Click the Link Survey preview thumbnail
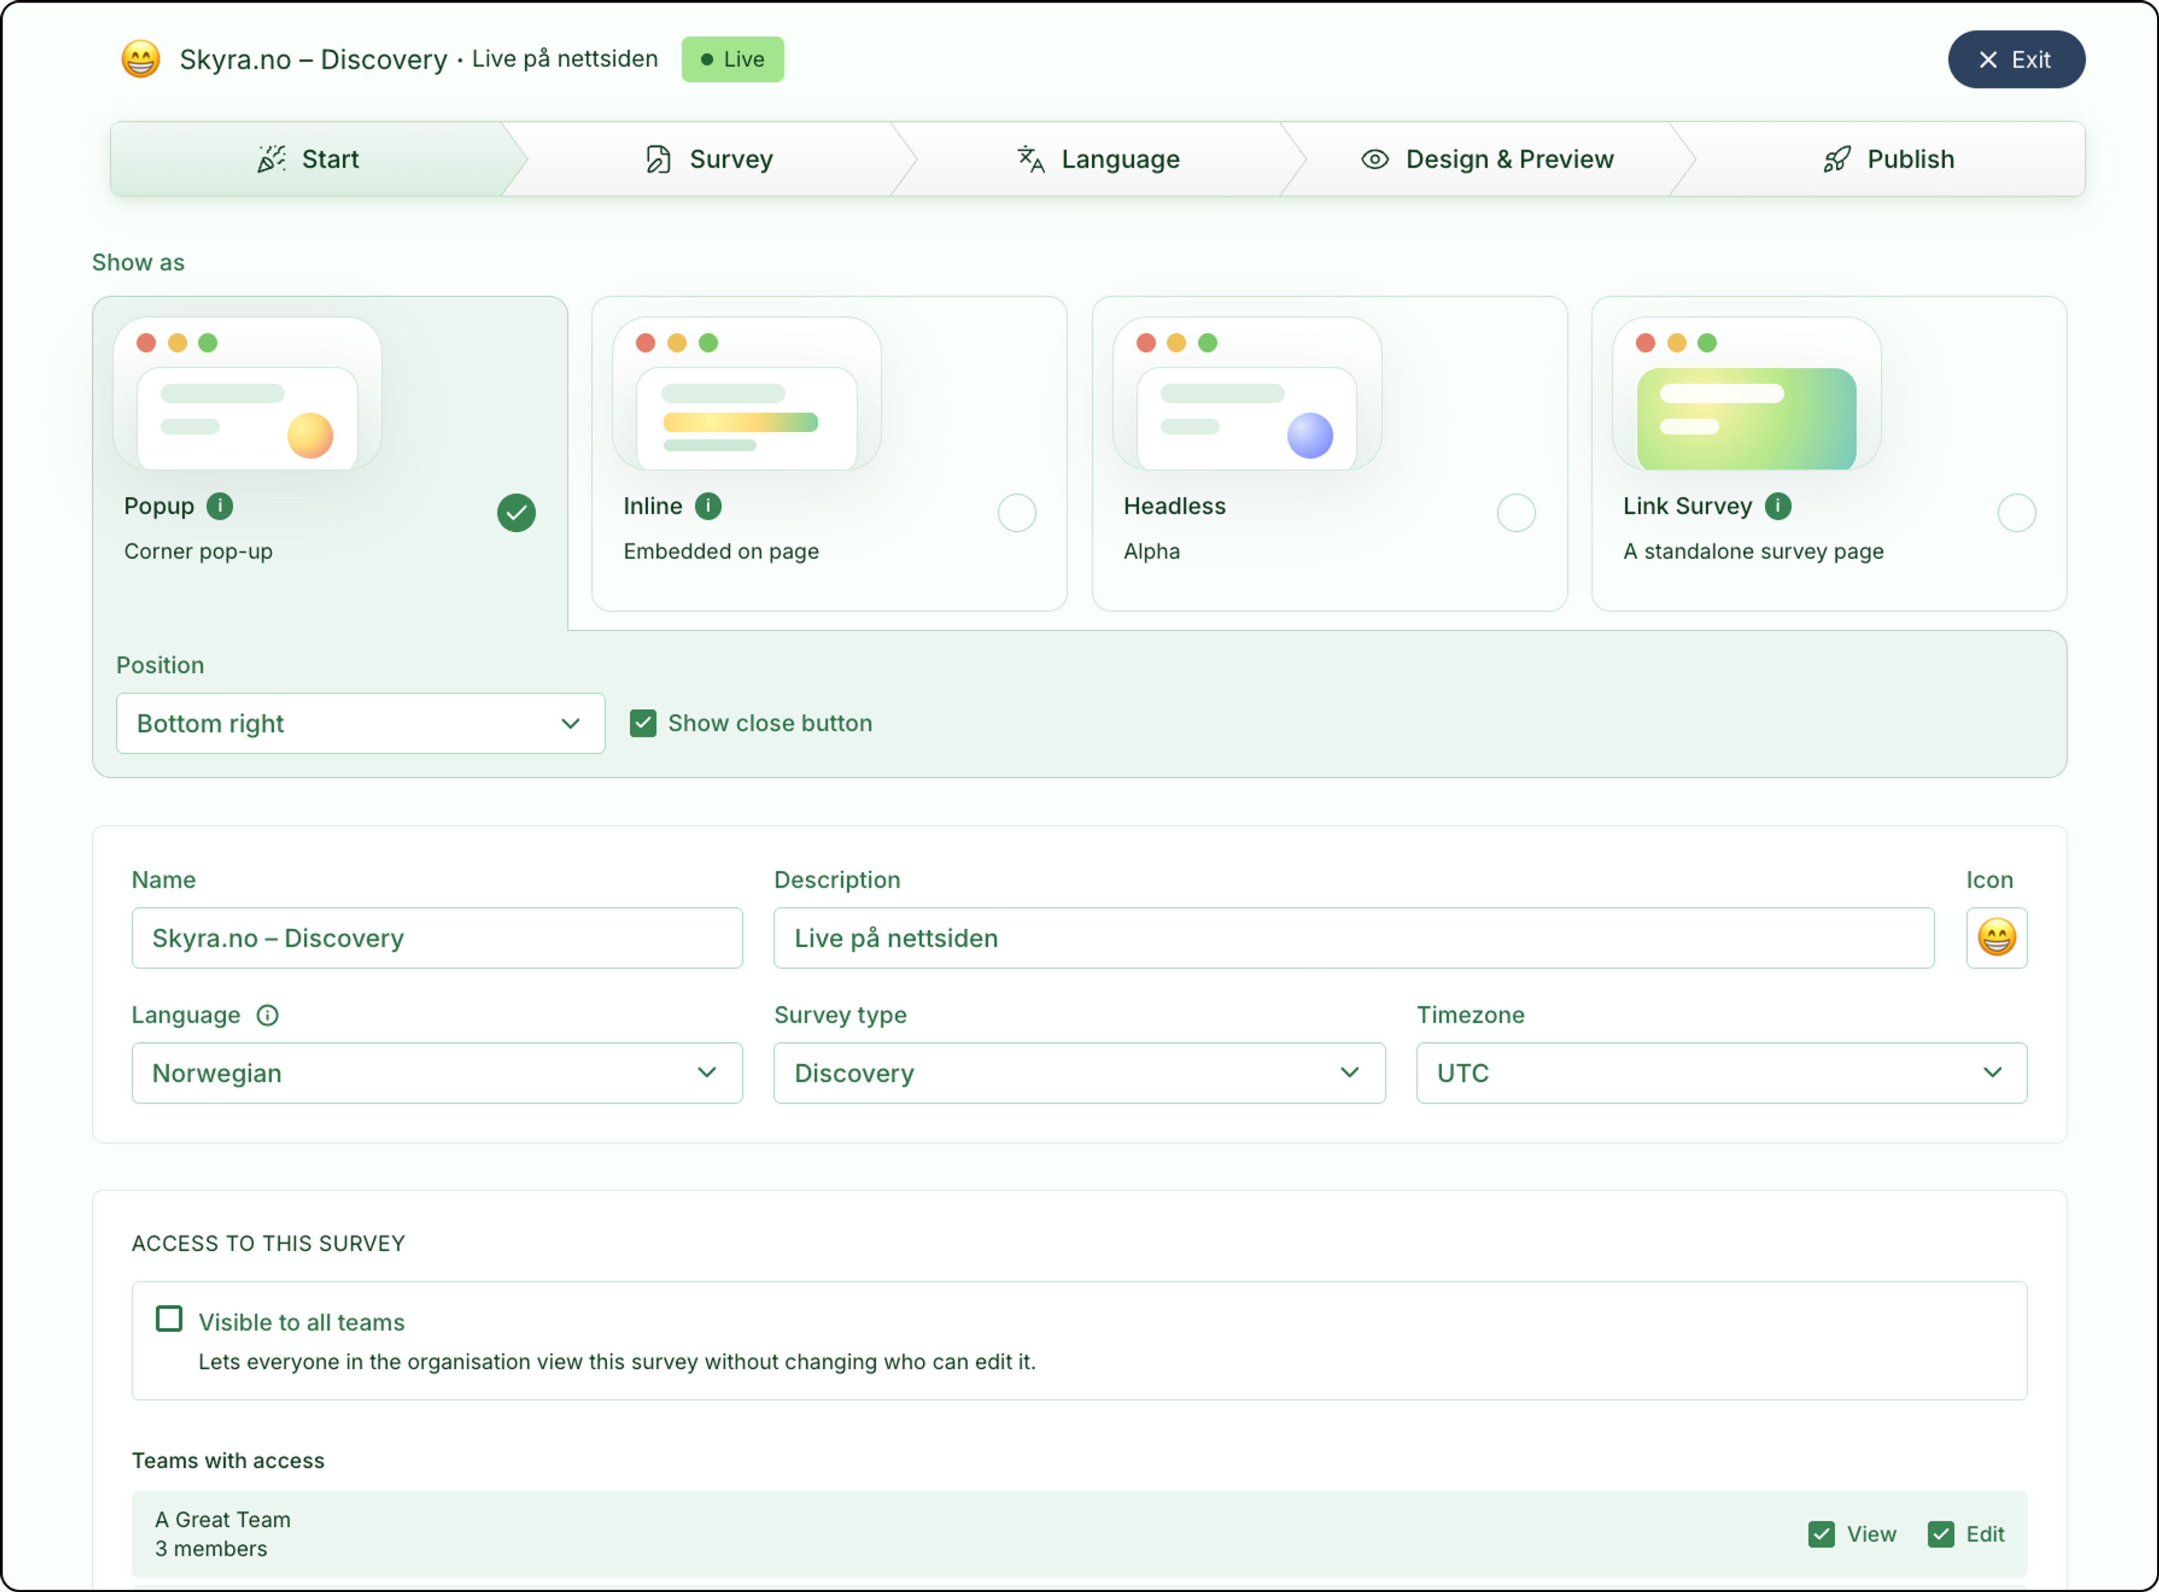This screenshot has height=1592, width=2159. (1746, 393)
